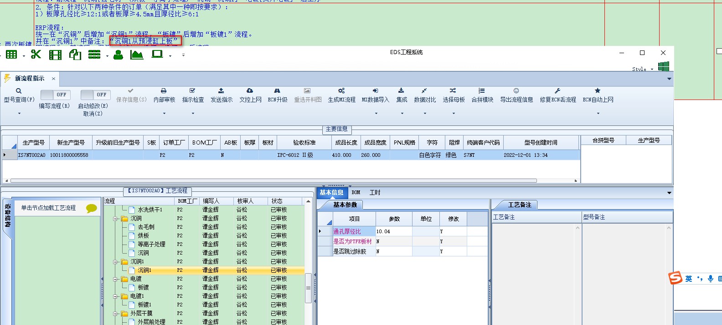Click the green area chart icon
The width and height of the screenshot is (722, 325).
coord(137,55)
